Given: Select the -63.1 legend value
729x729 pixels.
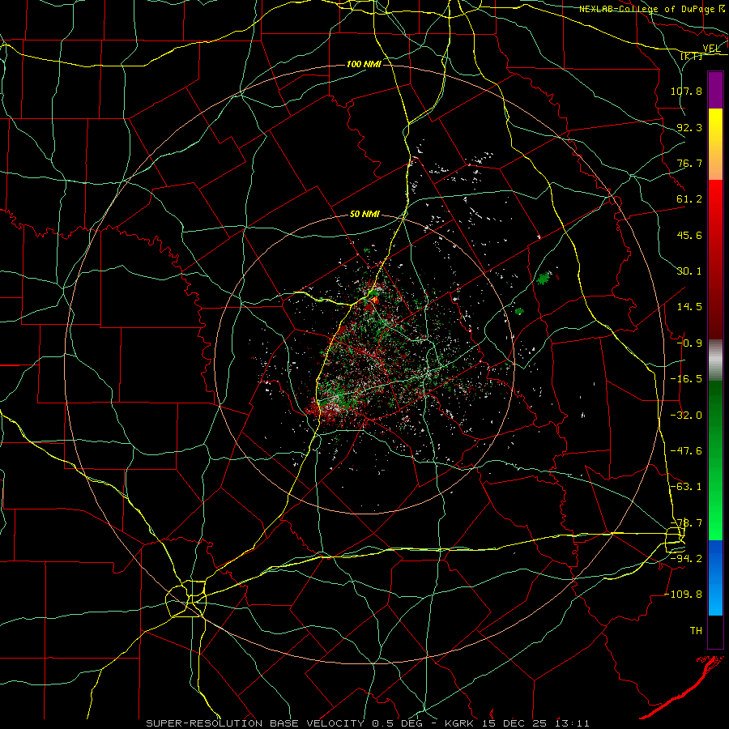Looking at the screenshot, I should point(686,486).
